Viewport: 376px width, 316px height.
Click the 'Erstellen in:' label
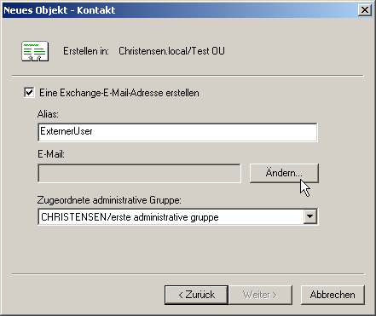[x=86, y=51]
